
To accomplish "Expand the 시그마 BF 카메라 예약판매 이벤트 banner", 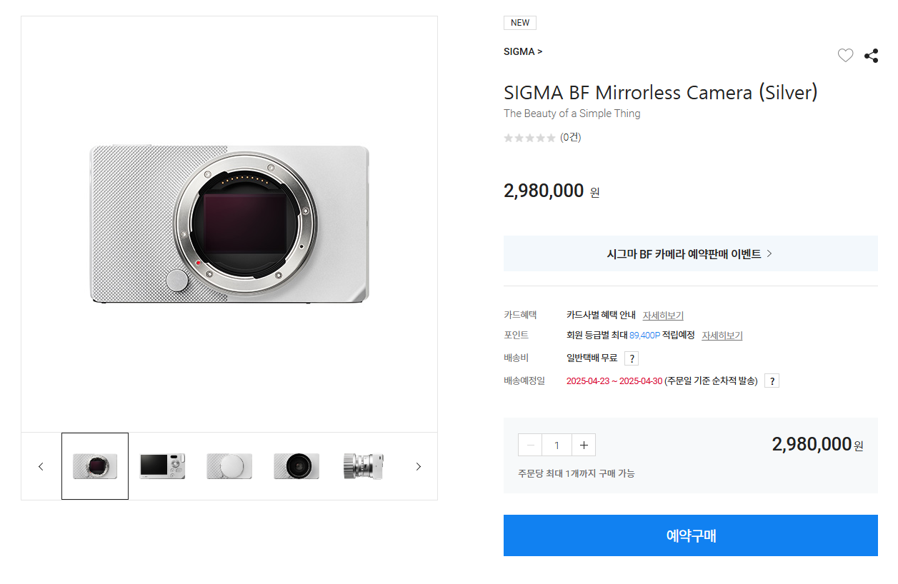I will tap(691, 253).
